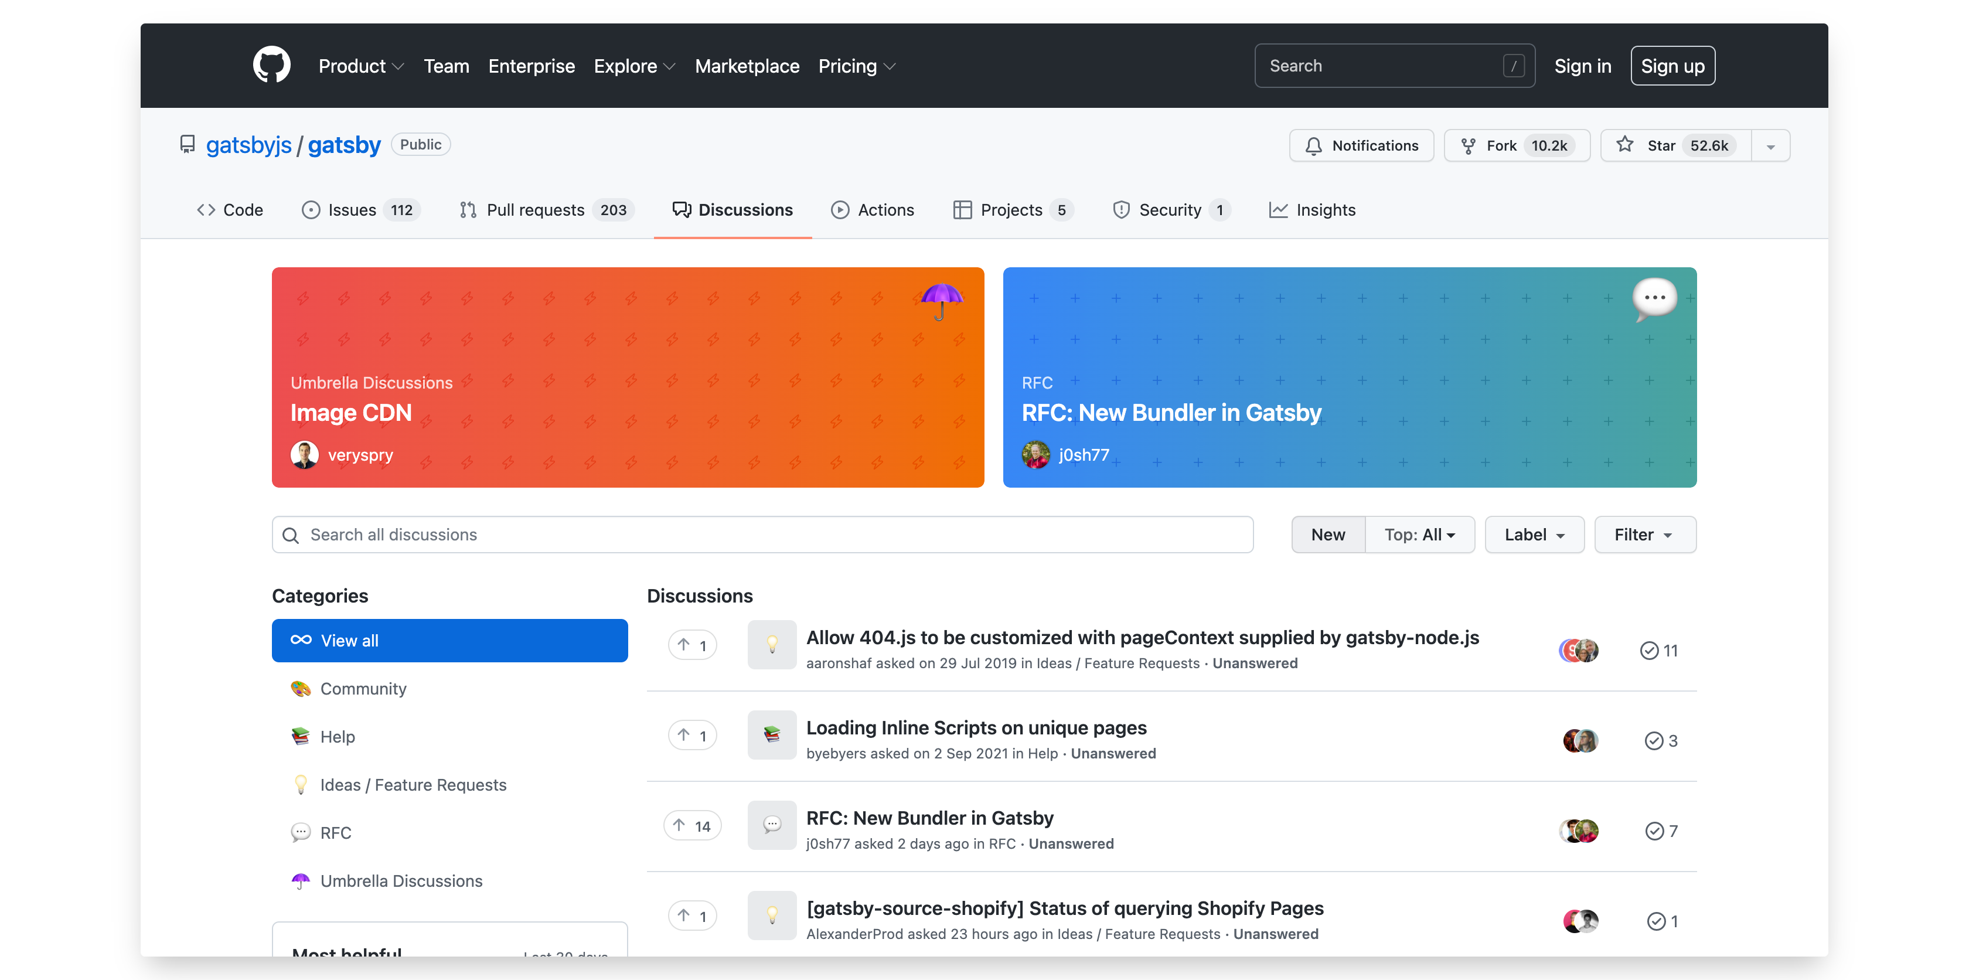This screenshot has height=980, width=1969.
Task: Click the Sign up button
Action: (x=1672, y=66)
